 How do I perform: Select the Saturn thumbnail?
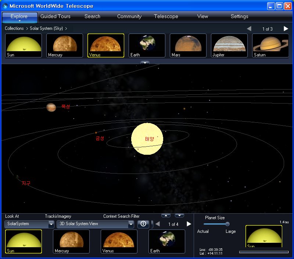click(270, 45)
